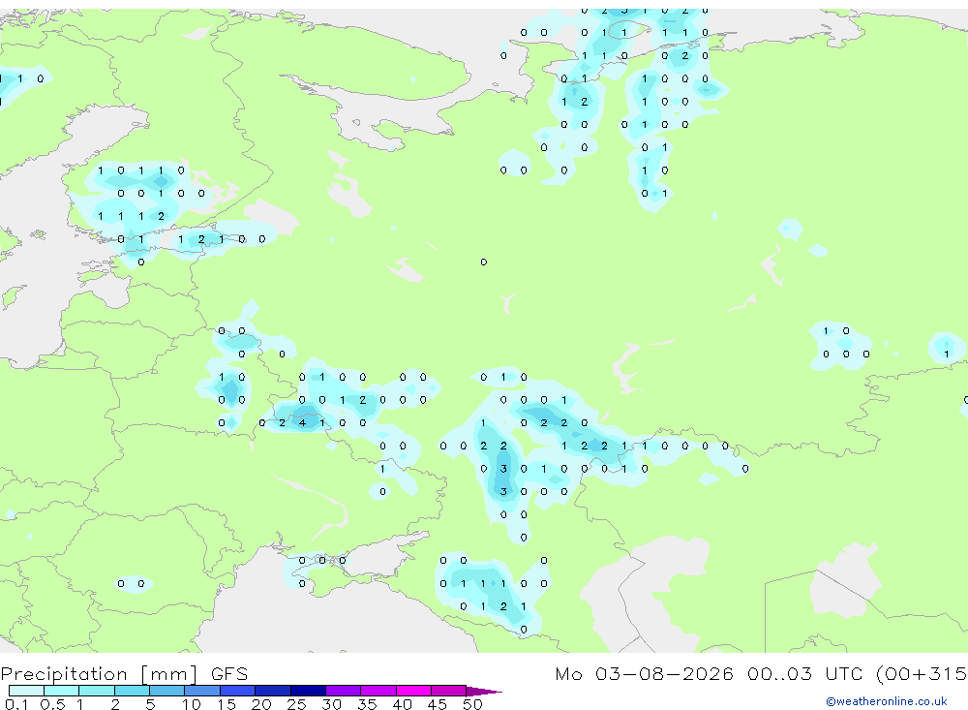Viewport: 968px width, 710px height.
Task: Click the 0.1–0.5 mm lightest cyan legend swatch
Action: click(26, 691)
